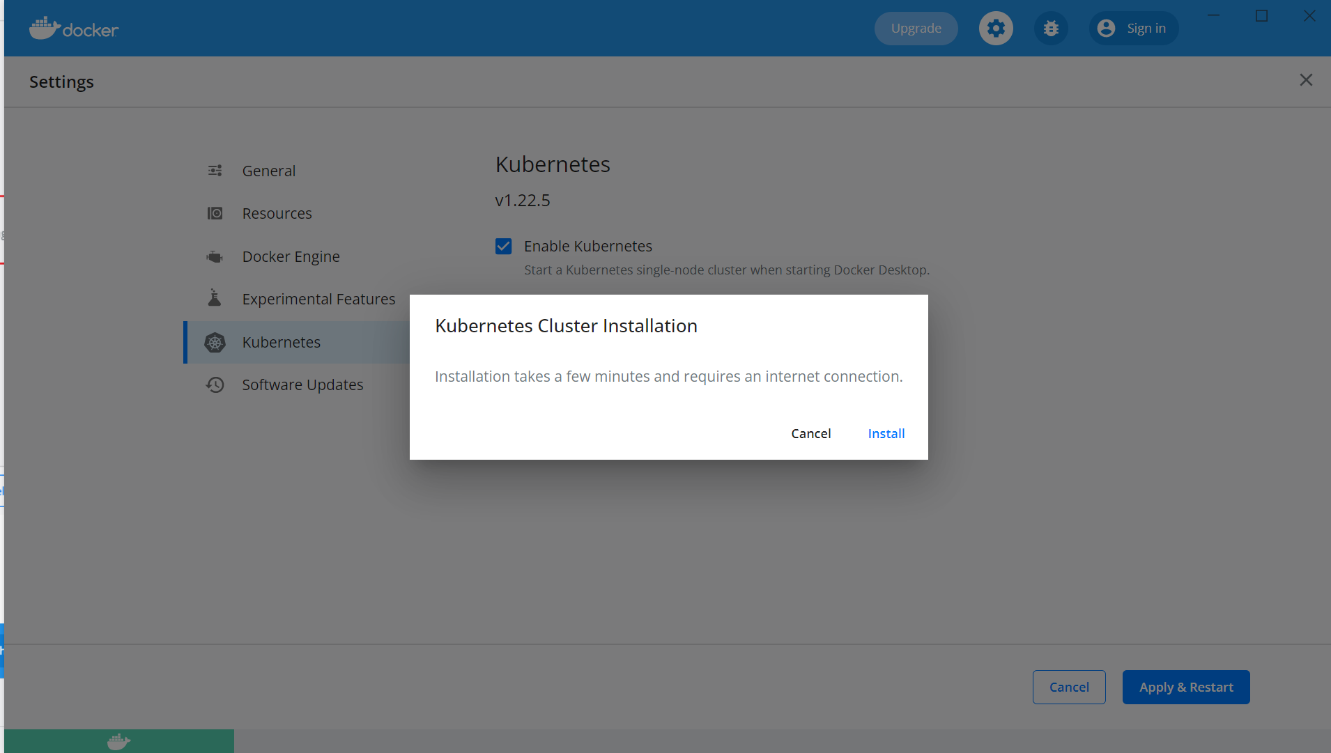Open the Resources settings section
1331x753 pixels.
pyautogui.click(x=277, y=213)
